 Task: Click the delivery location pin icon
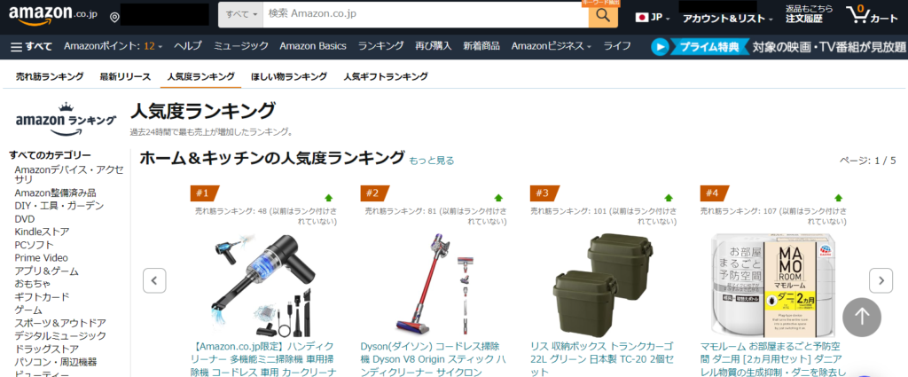click(x=114, y=18)
